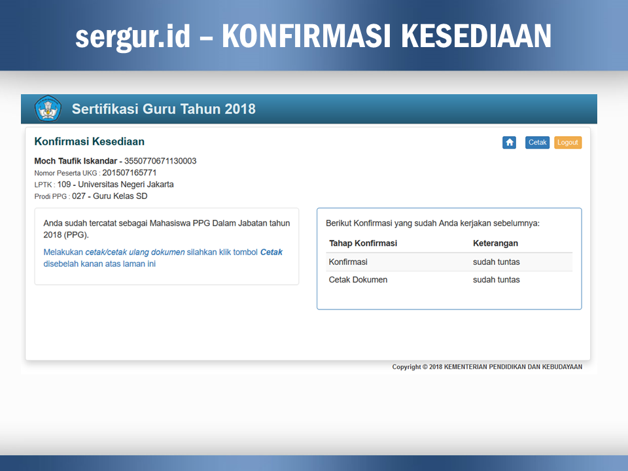The image size is (628, 471).
Task: Click UKG participant number 201507165771
Action: pyautogui.click(x=130, y=173)
